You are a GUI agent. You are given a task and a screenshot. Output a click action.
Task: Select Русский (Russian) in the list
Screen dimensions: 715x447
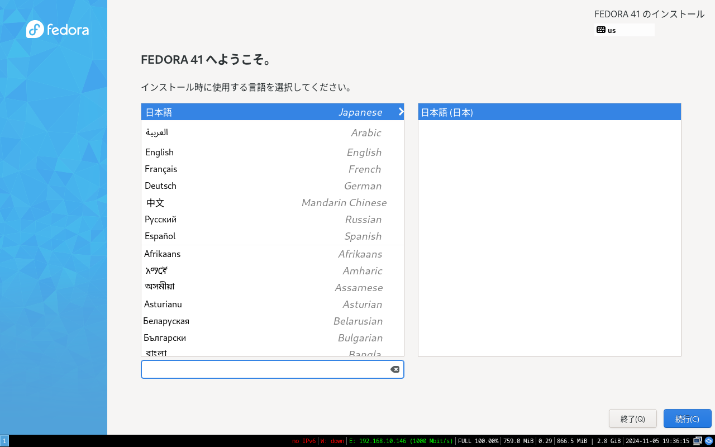[273, 219]
